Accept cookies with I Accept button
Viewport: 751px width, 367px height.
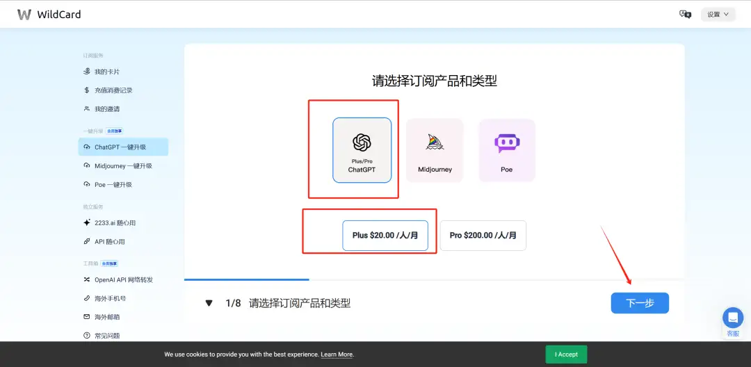(x=566, y=354)
